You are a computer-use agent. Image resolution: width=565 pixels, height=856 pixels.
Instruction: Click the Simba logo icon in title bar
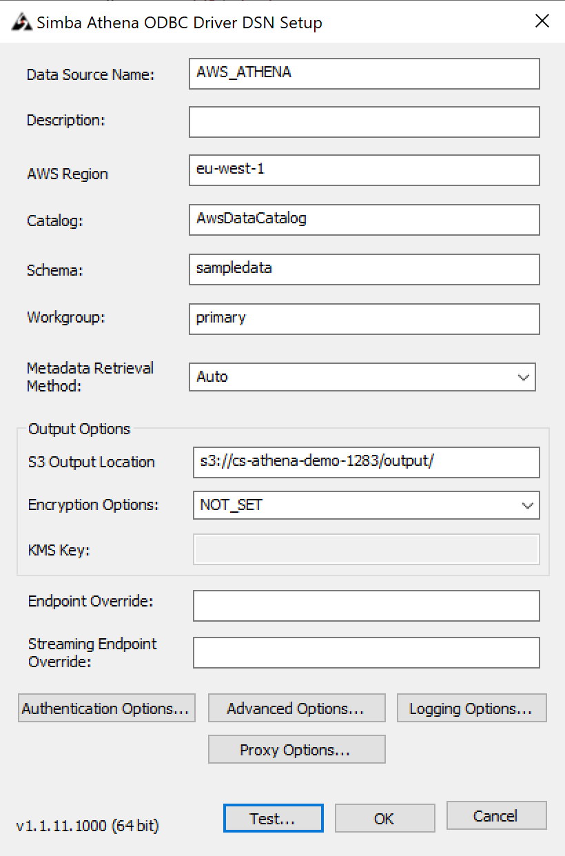click(x=22, y=23)
